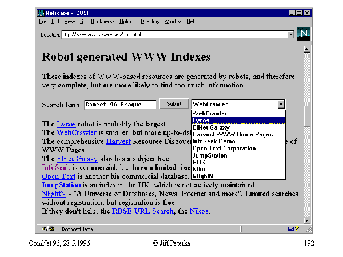This screenshot has width=343, height=257.
Task: Click the Document: Done status text
Action: 77,229
